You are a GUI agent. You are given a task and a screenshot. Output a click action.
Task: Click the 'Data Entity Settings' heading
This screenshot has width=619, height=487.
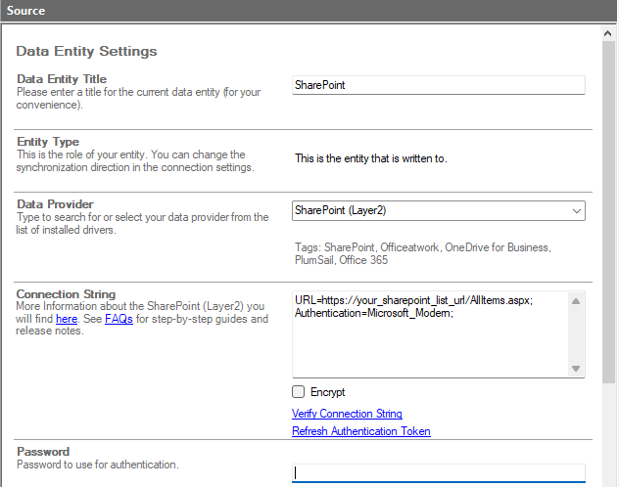click(x=86, y=51)
